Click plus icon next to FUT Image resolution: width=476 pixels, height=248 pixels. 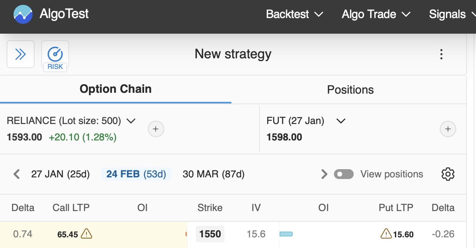(448, 129)
